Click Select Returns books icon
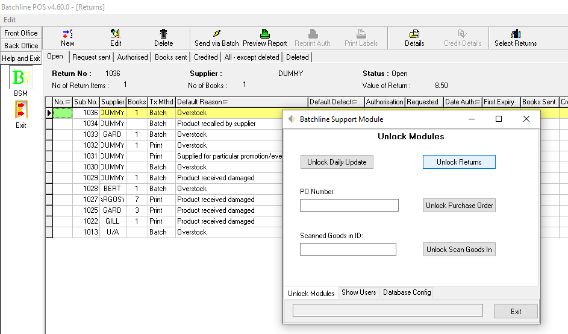The image size is (568, 334). [516, 34]
